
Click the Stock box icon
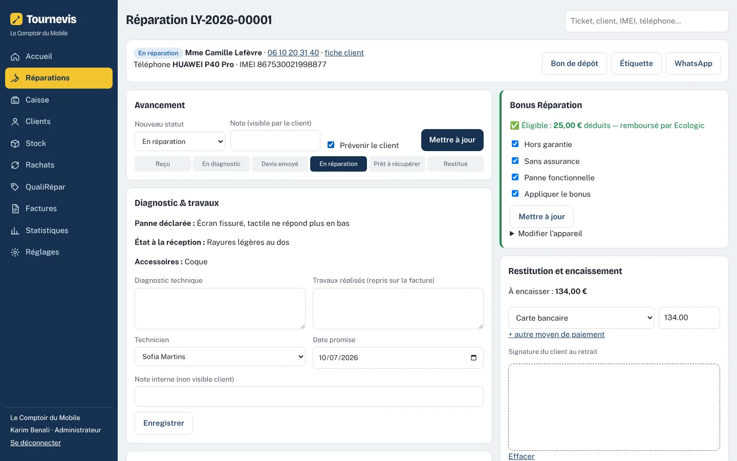pos(15,144)
